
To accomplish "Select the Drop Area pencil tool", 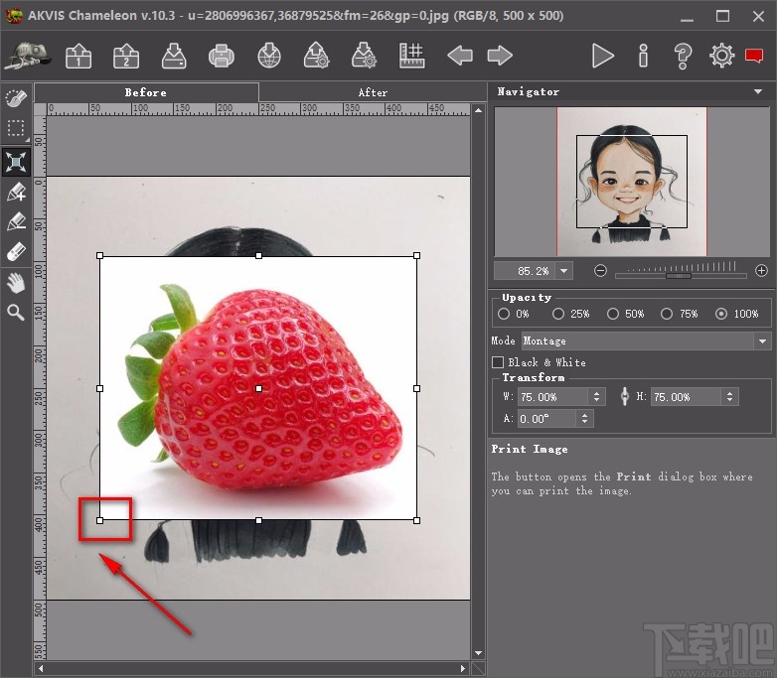I will [16, 222].
